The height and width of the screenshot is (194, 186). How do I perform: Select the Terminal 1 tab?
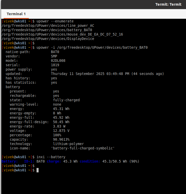click(16, 14)
